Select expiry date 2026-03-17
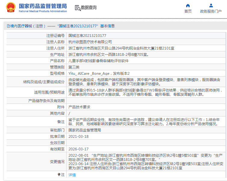This screenshot has height=181, width=227. tap(79, 149)
